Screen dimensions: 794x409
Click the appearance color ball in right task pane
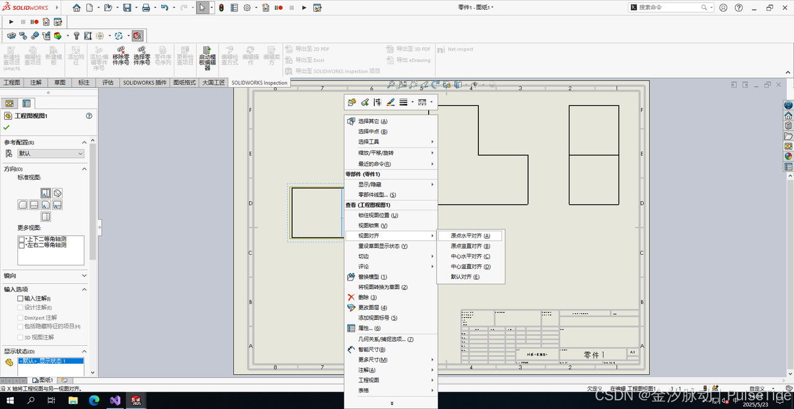point(788,156)
